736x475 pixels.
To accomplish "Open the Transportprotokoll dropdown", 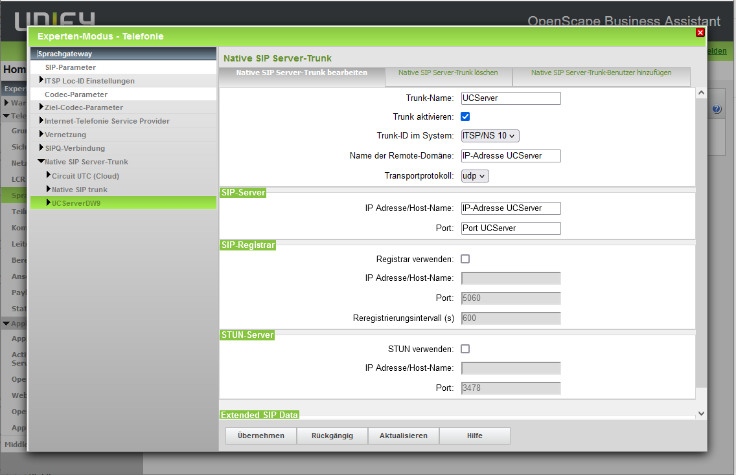I will coord(474,175).
